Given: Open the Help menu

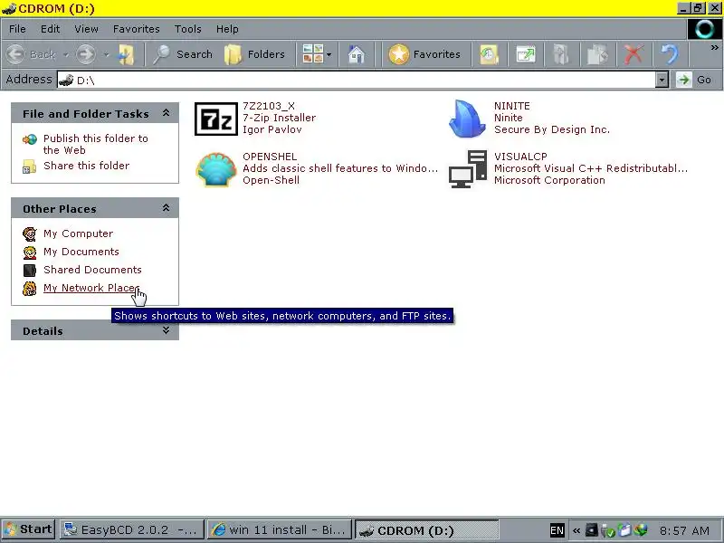Looking at the screenshot, I should [x=227, y=29].
